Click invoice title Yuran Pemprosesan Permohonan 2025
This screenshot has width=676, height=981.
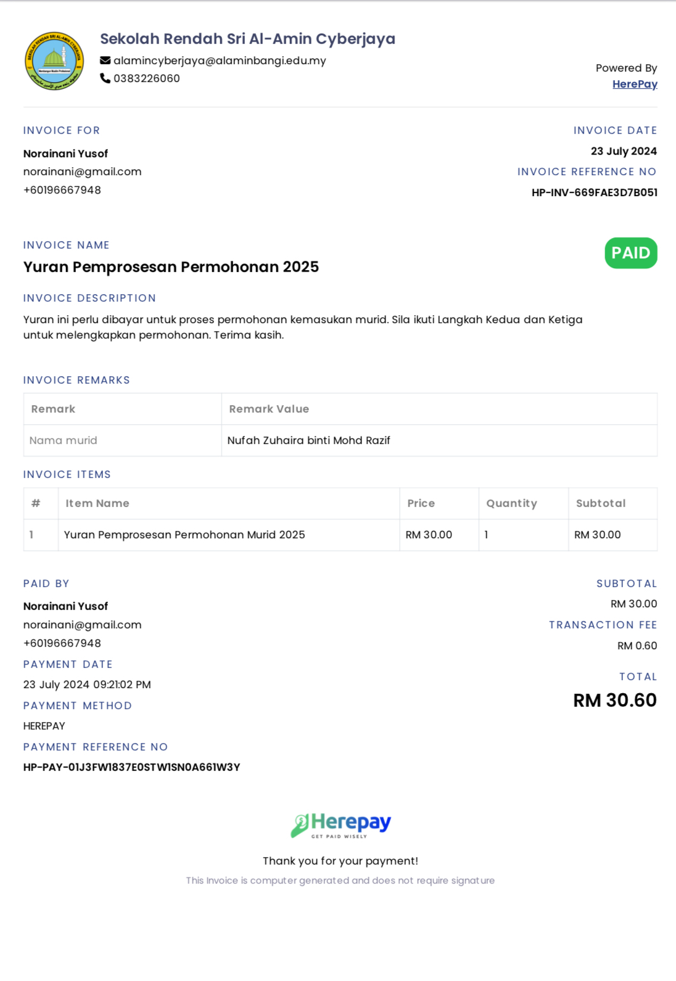pos(171,267)
